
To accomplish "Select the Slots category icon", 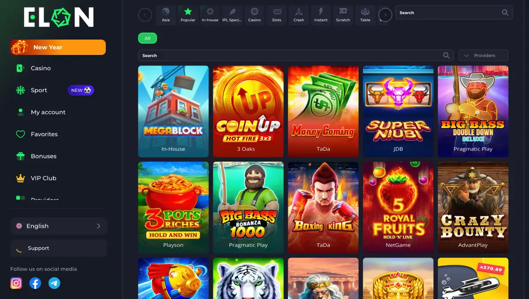I will (276, 15).
